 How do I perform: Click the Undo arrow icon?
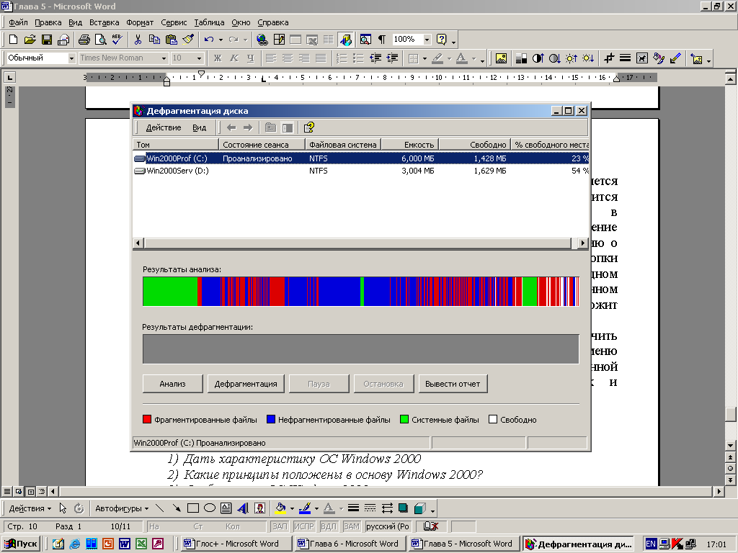click(x=209, y=40)
